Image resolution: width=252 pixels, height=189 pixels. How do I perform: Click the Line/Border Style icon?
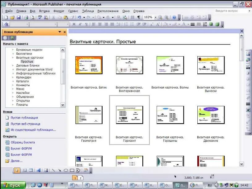[192, 24]
